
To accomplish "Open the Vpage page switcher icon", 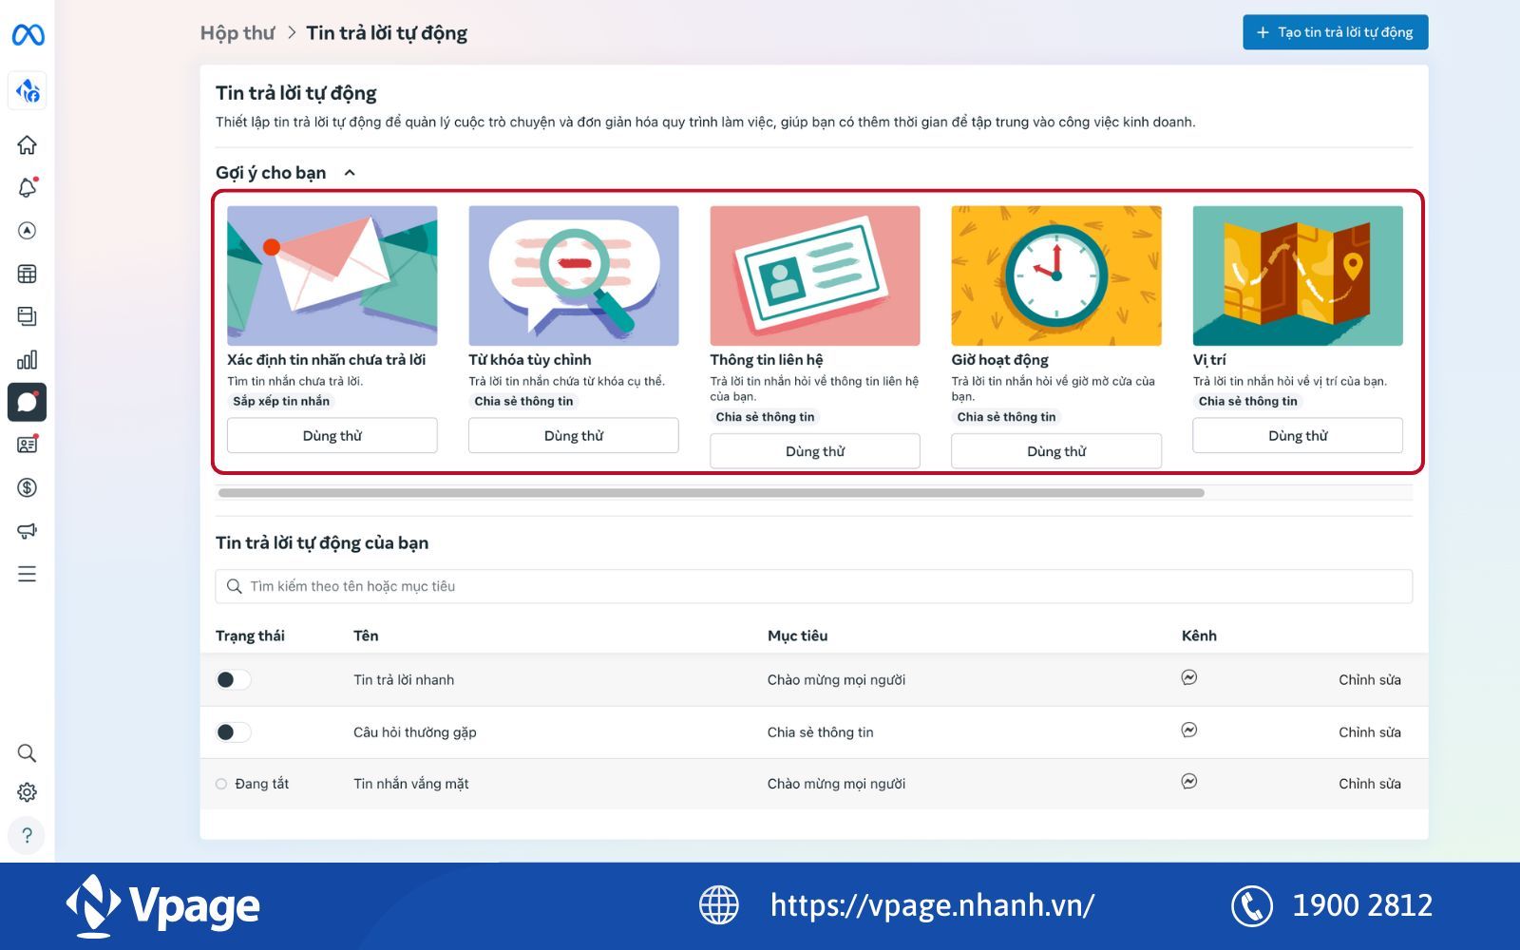I will pos(28,91).
